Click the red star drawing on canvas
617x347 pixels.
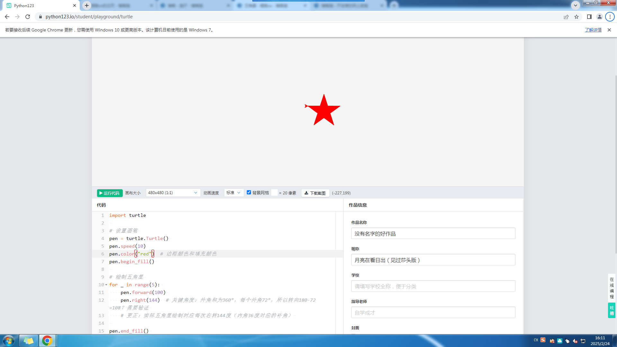click(x=323, y=111)
